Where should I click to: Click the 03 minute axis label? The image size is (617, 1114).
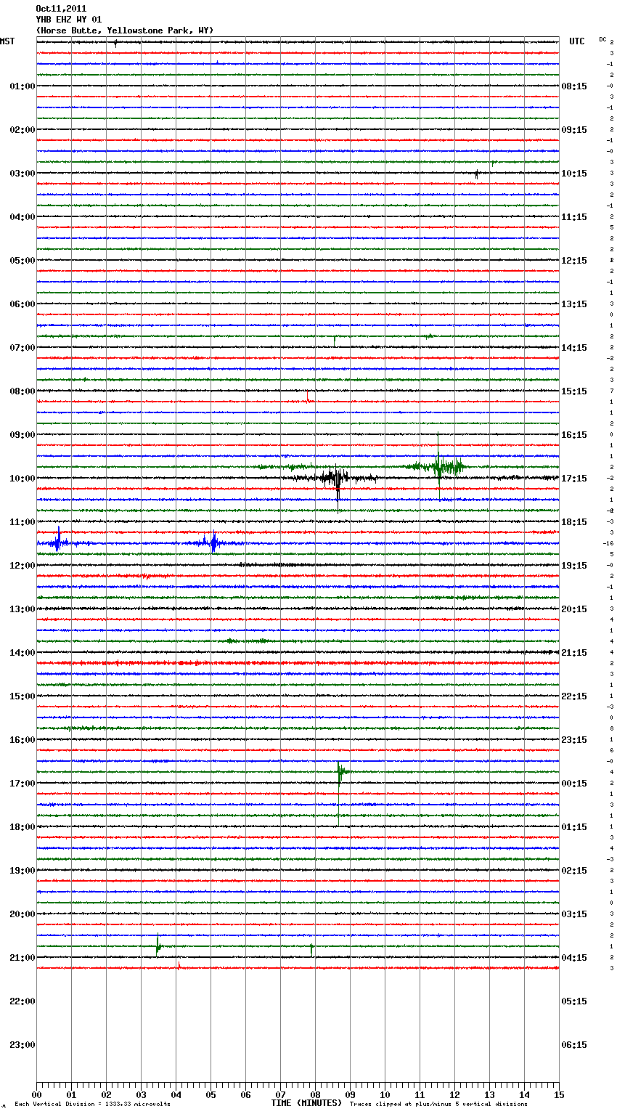point(141,1094)
